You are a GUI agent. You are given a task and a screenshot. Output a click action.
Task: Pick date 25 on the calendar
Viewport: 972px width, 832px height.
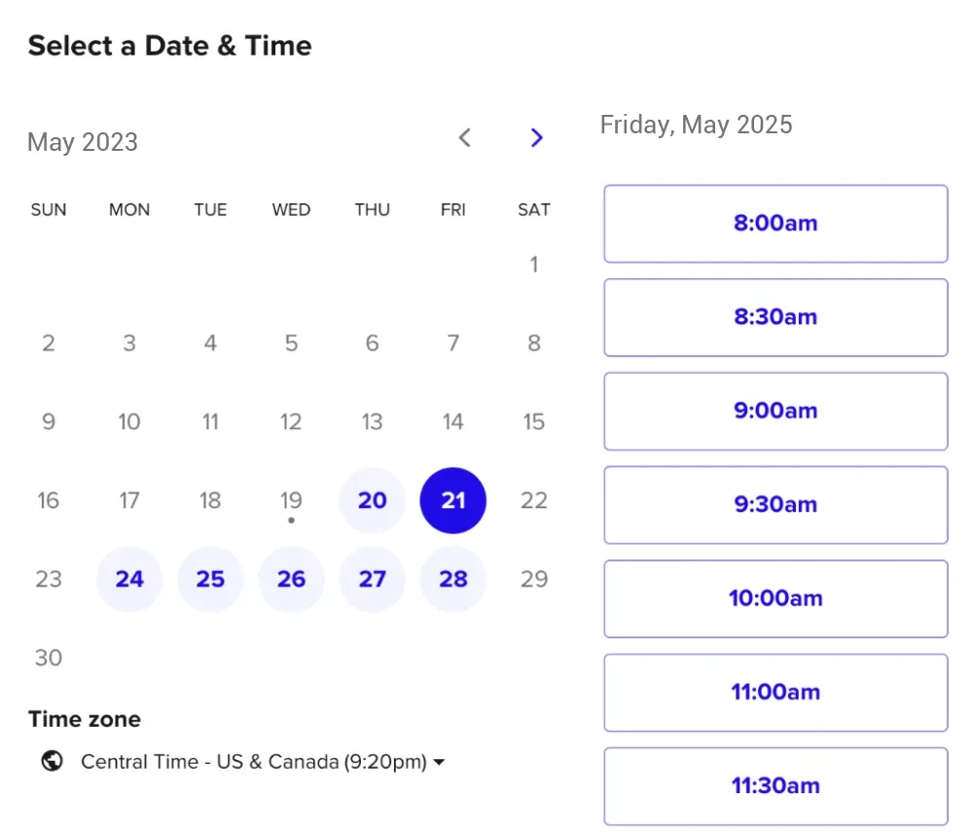210,579
